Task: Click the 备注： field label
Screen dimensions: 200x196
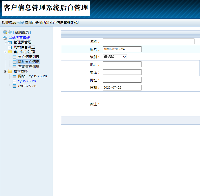Action: click(x=95, y=104)
